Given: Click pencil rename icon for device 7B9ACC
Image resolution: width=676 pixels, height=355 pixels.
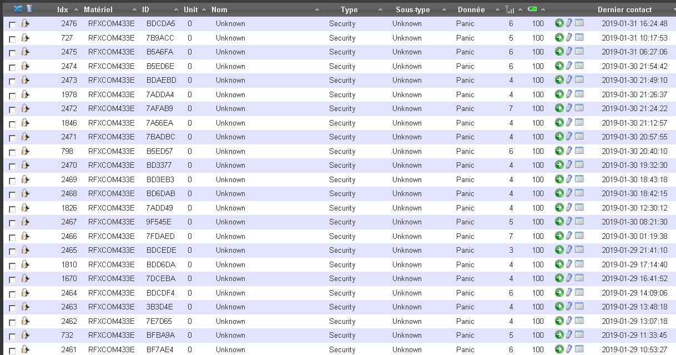Looking at the screenshot, I should [x=569, y=38].
